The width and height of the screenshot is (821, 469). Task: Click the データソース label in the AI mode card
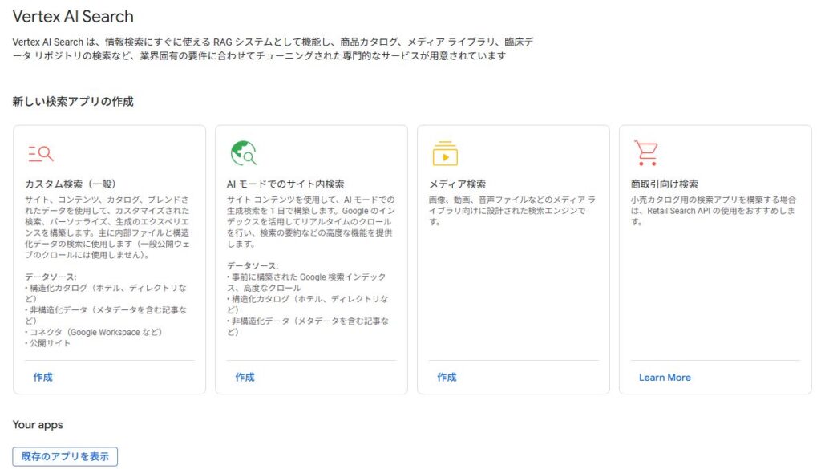253,265
